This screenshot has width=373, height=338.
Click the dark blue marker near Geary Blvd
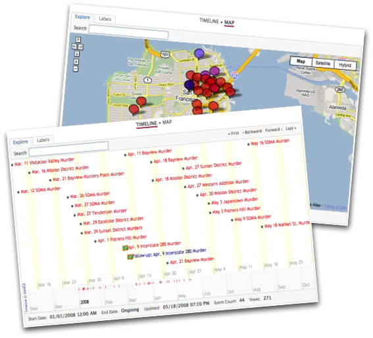pos(189,85)
